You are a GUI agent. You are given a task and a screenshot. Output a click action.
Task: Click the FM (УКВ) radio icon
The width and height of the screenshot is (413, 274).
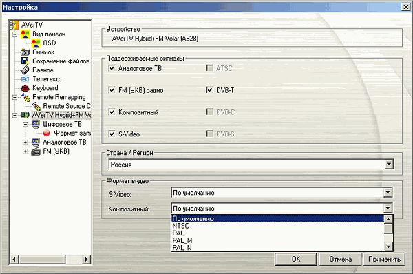pos(36,151)
